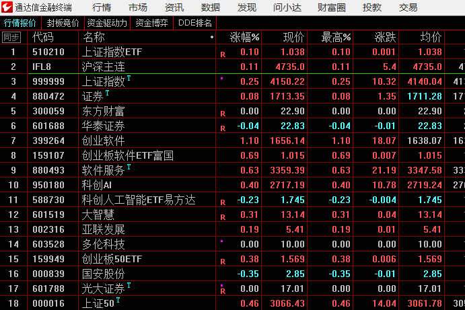Open the 发现 menu
The height and width of the screenshot is (310, 465).
pyautogui.click(x=247, y=7)
